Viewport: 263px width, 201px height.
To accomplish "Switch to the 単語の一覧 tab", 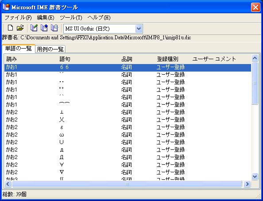I will click(x=19, y=49).
